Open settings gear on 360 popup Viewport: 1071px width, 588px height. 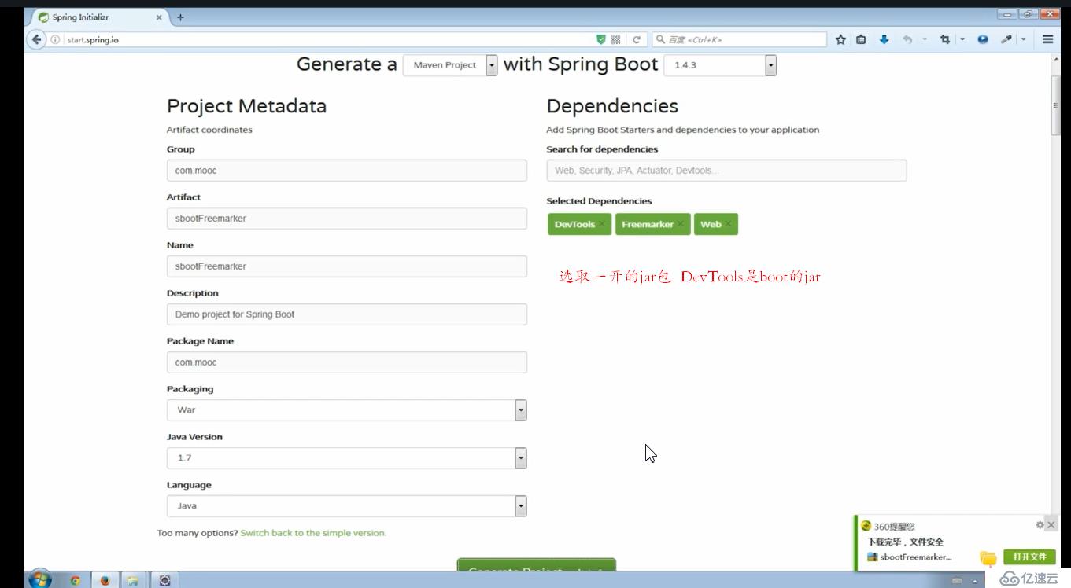click(x=1040, y=524)
